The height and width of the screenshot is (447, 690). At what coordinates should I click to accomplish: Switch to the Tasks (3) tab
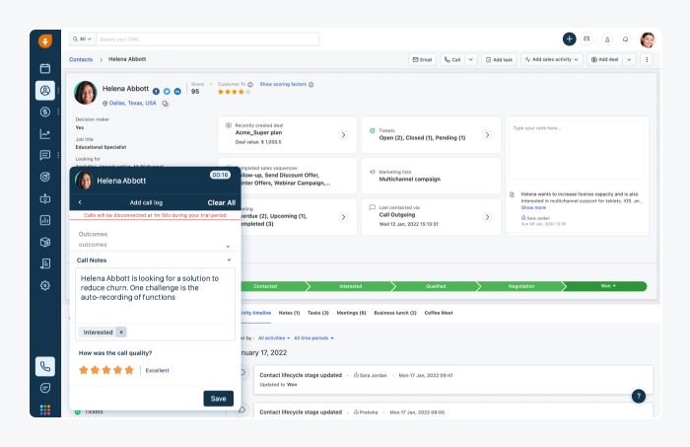[318, 313]
